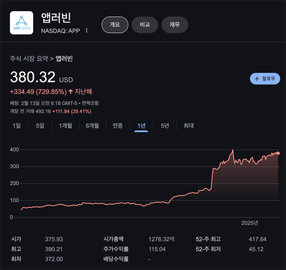Viewport: 286px width, 270px height.
Task: Click the 400 y-axis label
Action: tap(15, 150)
